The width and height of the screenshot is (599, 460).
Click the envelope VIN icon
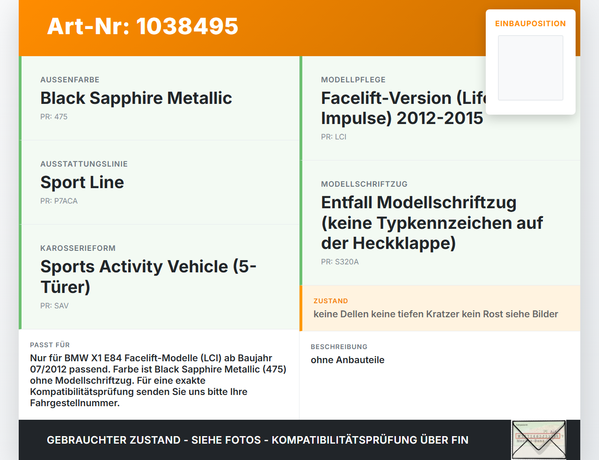(539, 440)
